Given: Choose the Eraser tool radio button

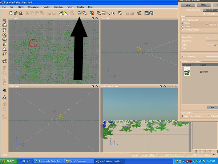Looking at the screenshot, I should [x=182, y=26].
